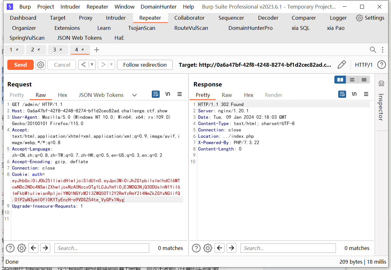
Task: Open request message editor hamburger menu
Action: (180, 94)
